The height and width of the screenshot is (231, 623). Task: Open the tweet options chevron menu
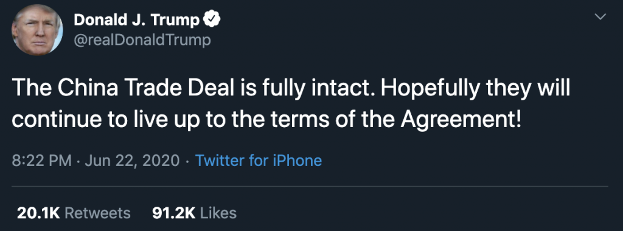[600, 16]
